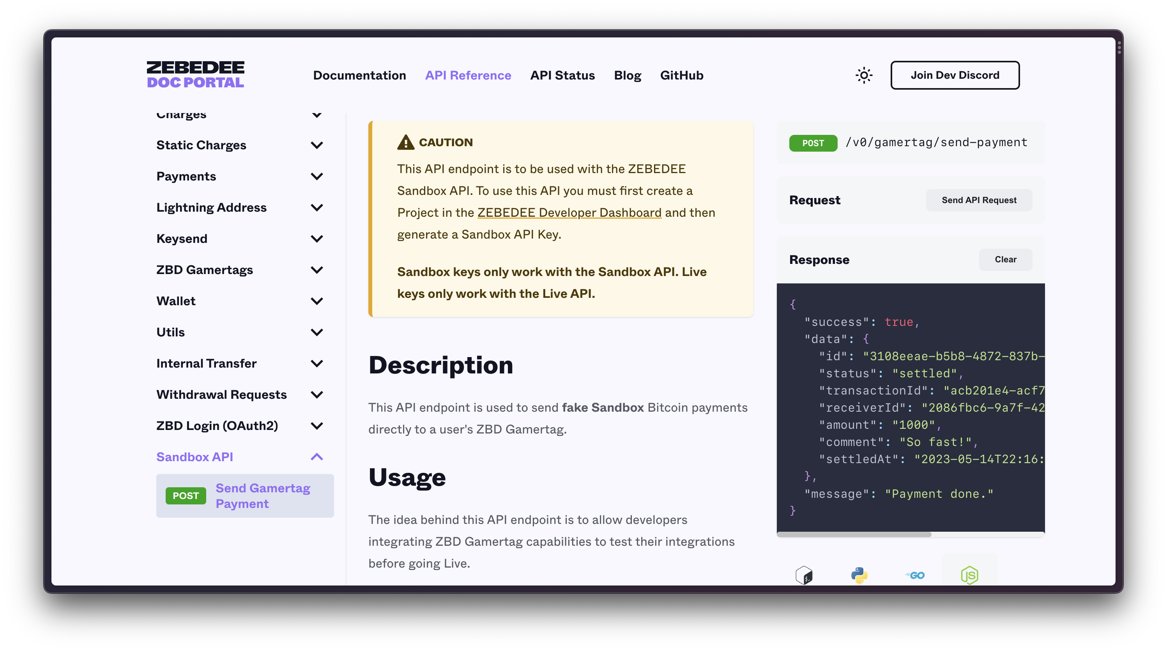Click the response code horizontal scrollbar
This screenshot has width=1167, height=651.
(x=854, y=534)
